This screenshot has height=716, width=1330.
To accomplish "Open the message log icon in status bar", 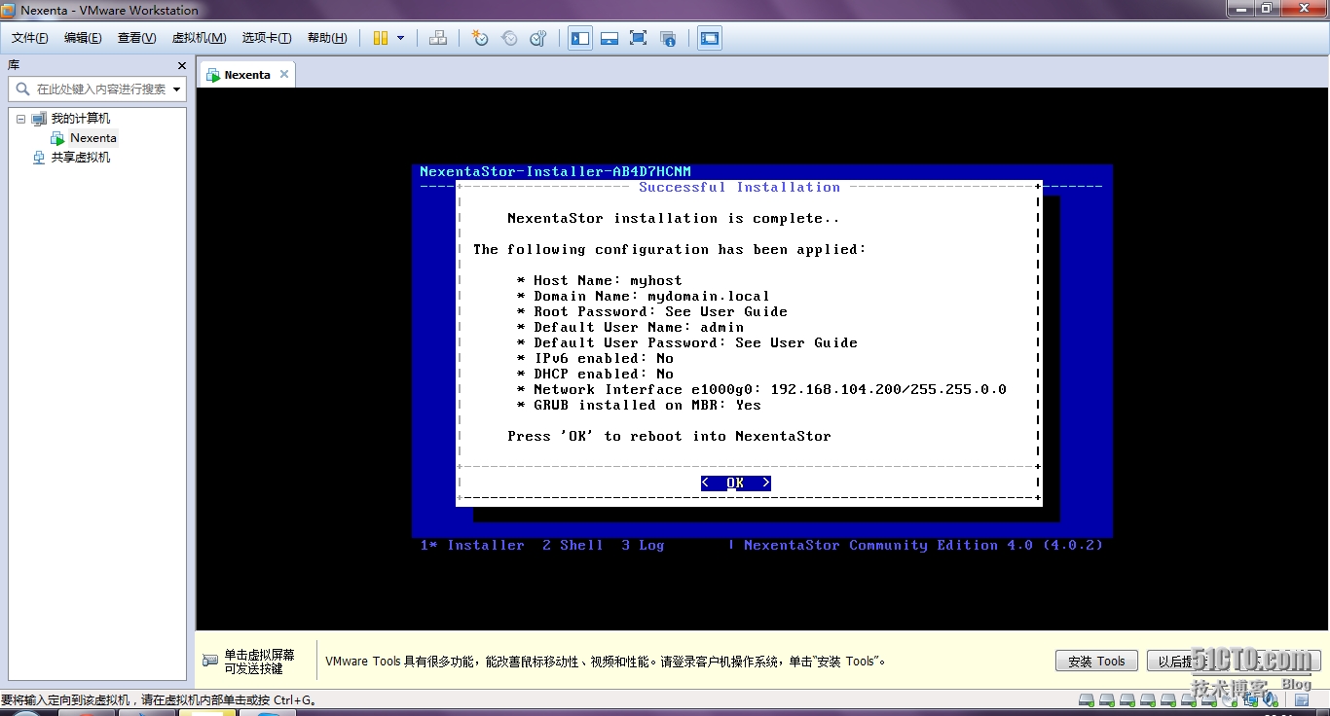I will [1302, 699].
